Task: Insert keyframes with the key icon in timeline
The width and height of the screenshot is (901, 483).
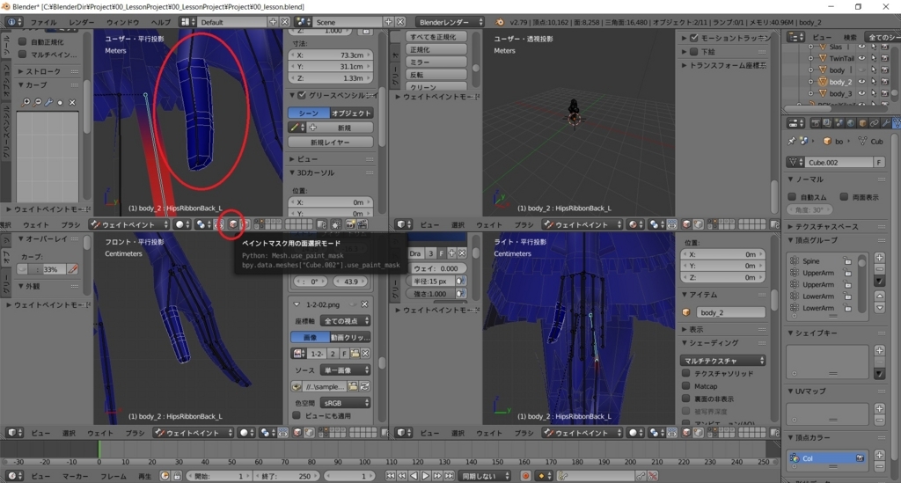Action: pyautogui.click(x=641, y=476)
